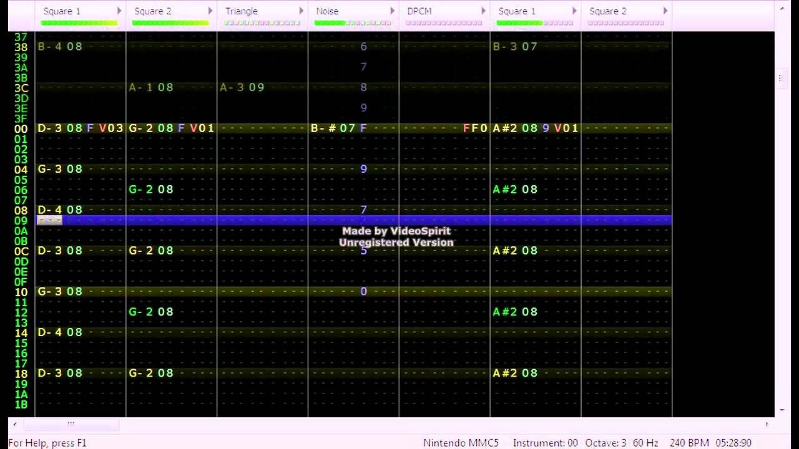
Task: Click the arrow on the first Square 2 header
Action: pyautogui.click(x=210, y=11)
